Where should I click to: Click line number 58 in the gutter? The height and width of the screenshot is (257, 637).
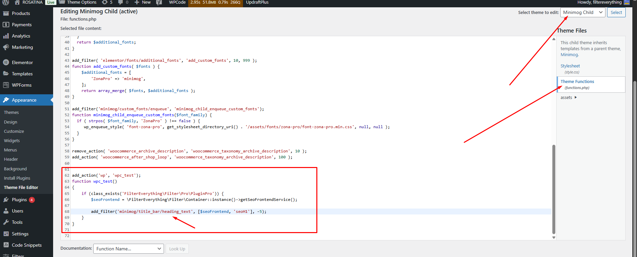(x=67, y=151)
